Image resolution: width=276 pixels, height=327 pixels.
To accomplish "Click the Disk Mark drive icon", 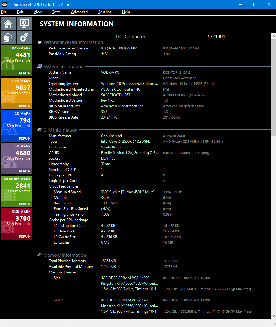I will coord(7,228).
